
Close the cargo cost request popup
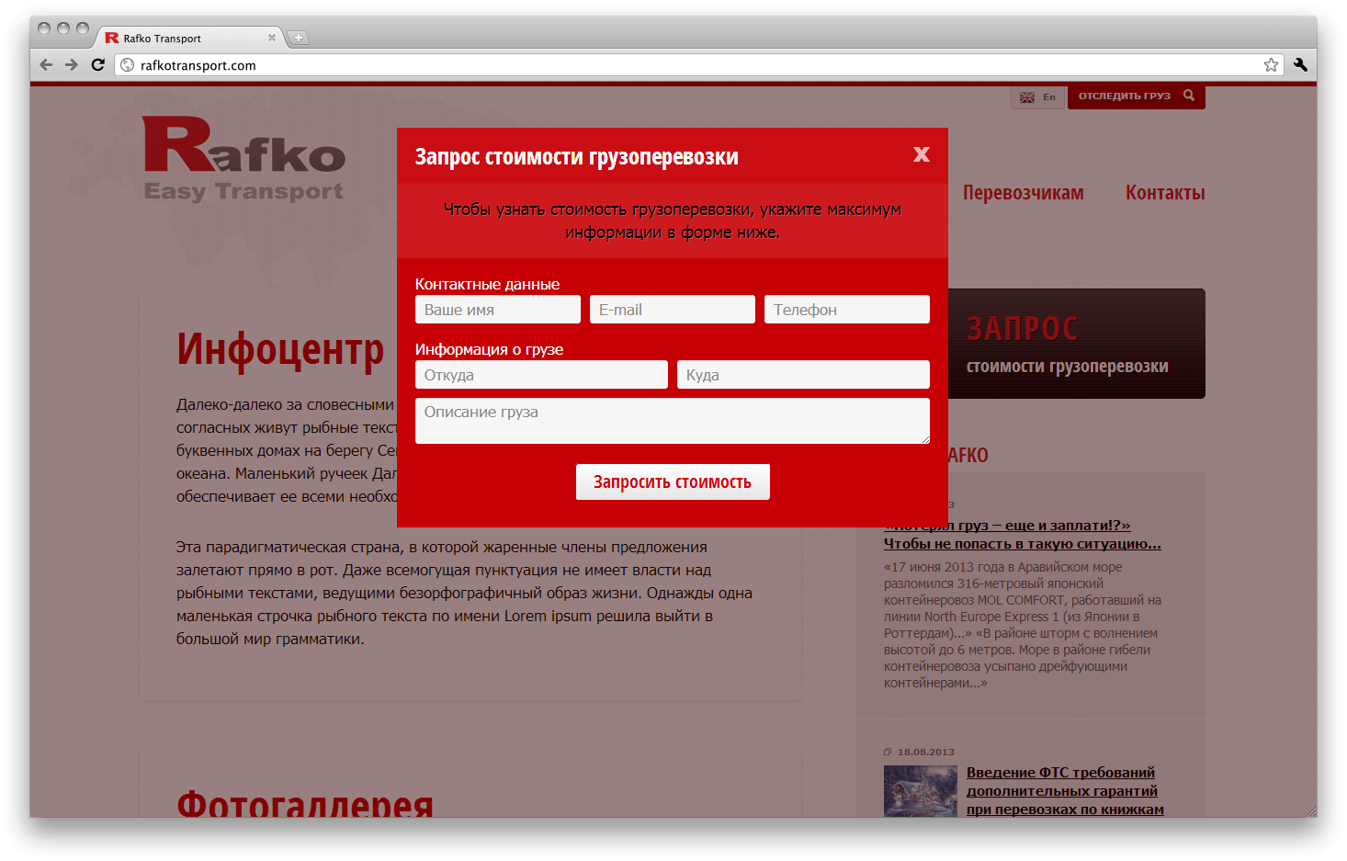coord(922,154)
